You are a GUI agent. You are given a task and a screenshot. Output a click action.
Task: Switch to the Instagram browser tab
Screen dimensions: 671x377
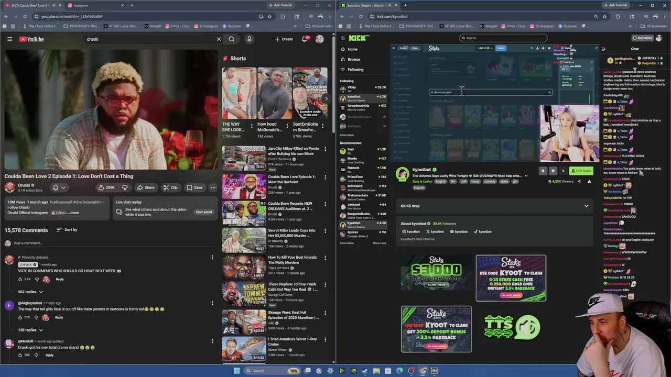[94, 5]
